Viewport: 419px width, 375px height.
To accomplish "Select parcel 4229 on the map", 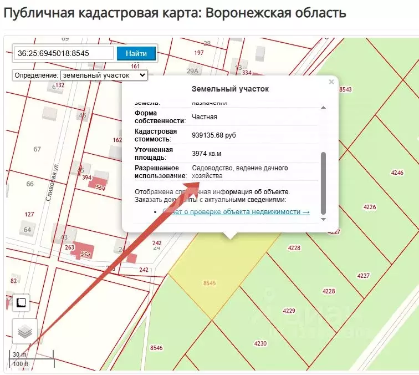I will pos(289,311).
